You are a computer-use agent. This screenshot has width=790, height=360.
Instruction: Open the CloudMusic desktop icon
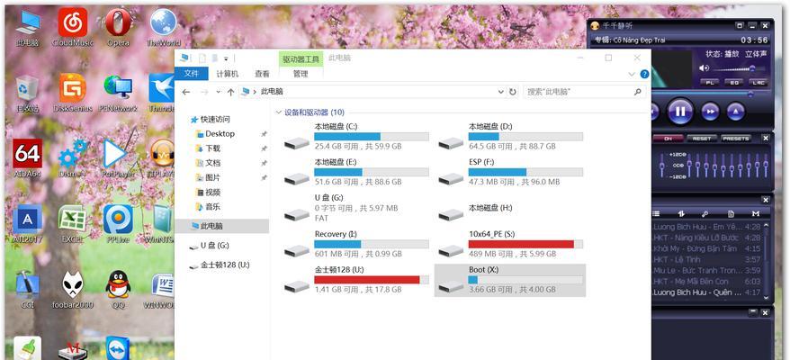click(73, 28)
